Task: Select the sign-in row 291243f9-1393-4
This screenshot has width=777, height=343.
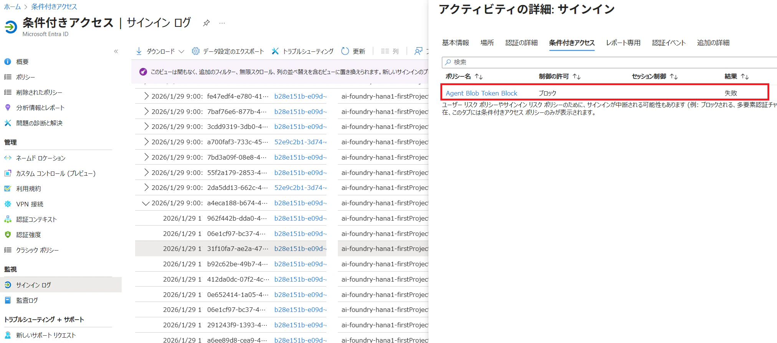Action: (x=283, y=325)
